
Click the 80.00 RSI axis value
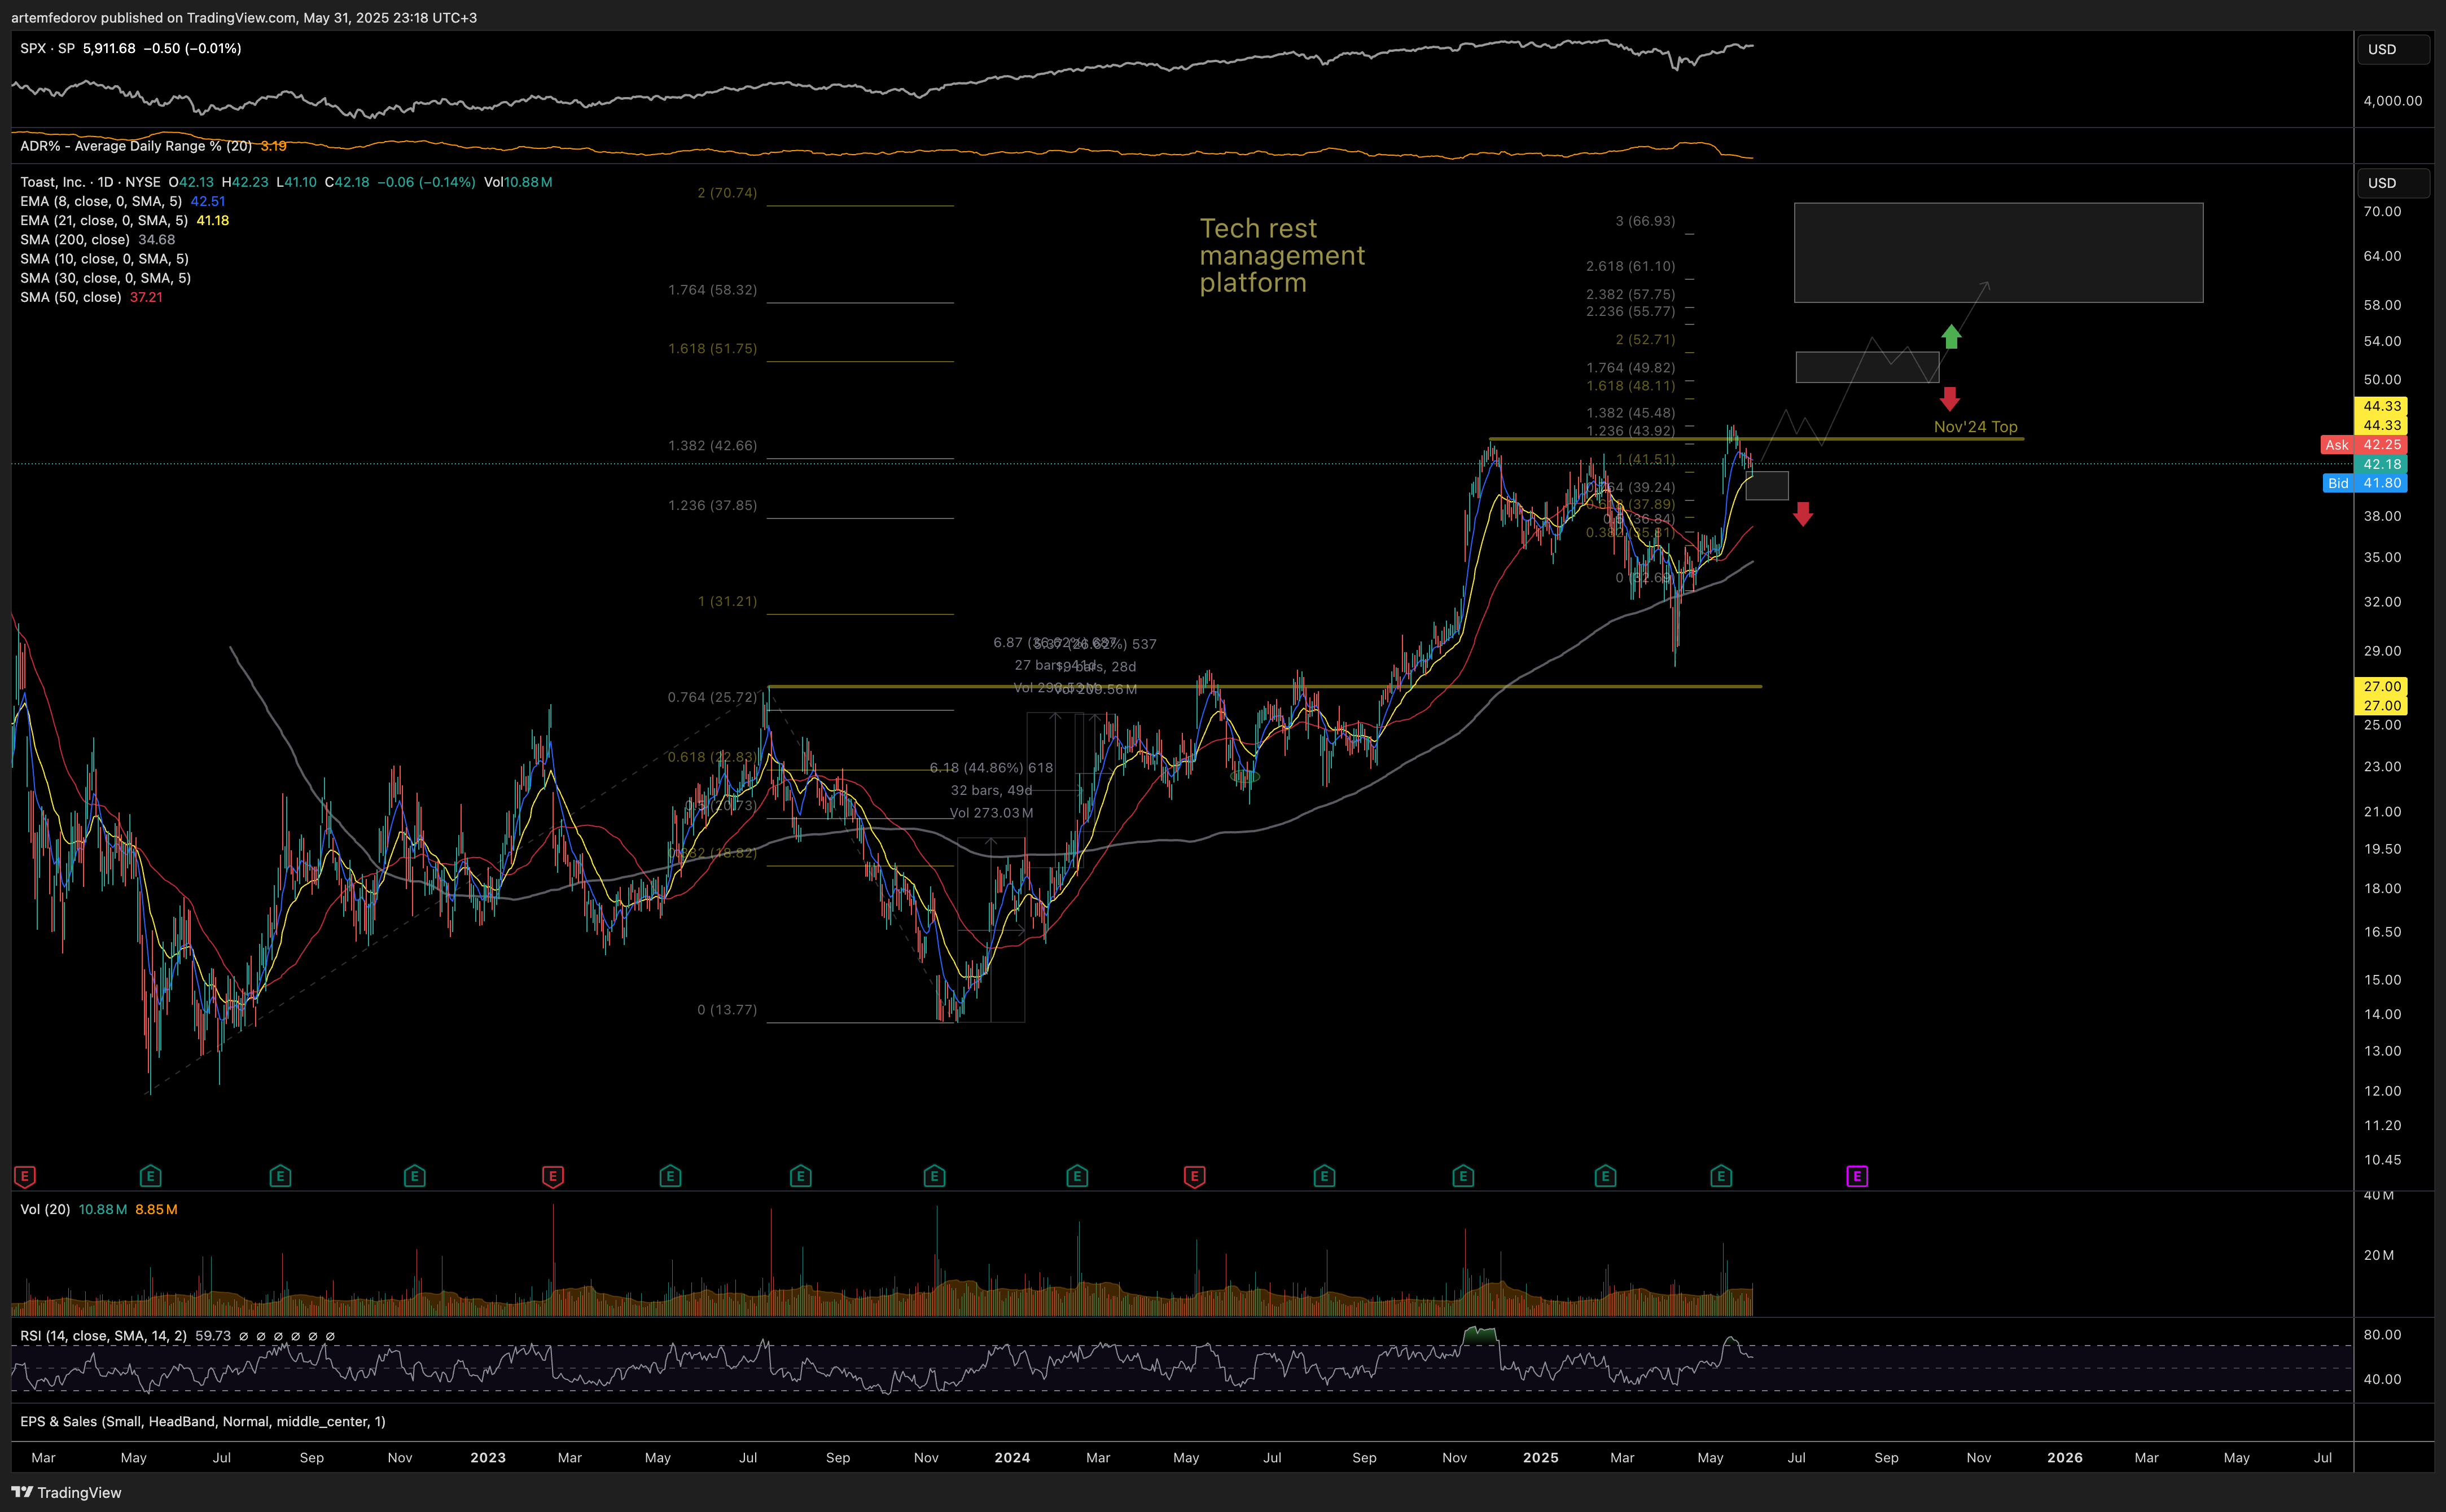tap(2382, 1335)
